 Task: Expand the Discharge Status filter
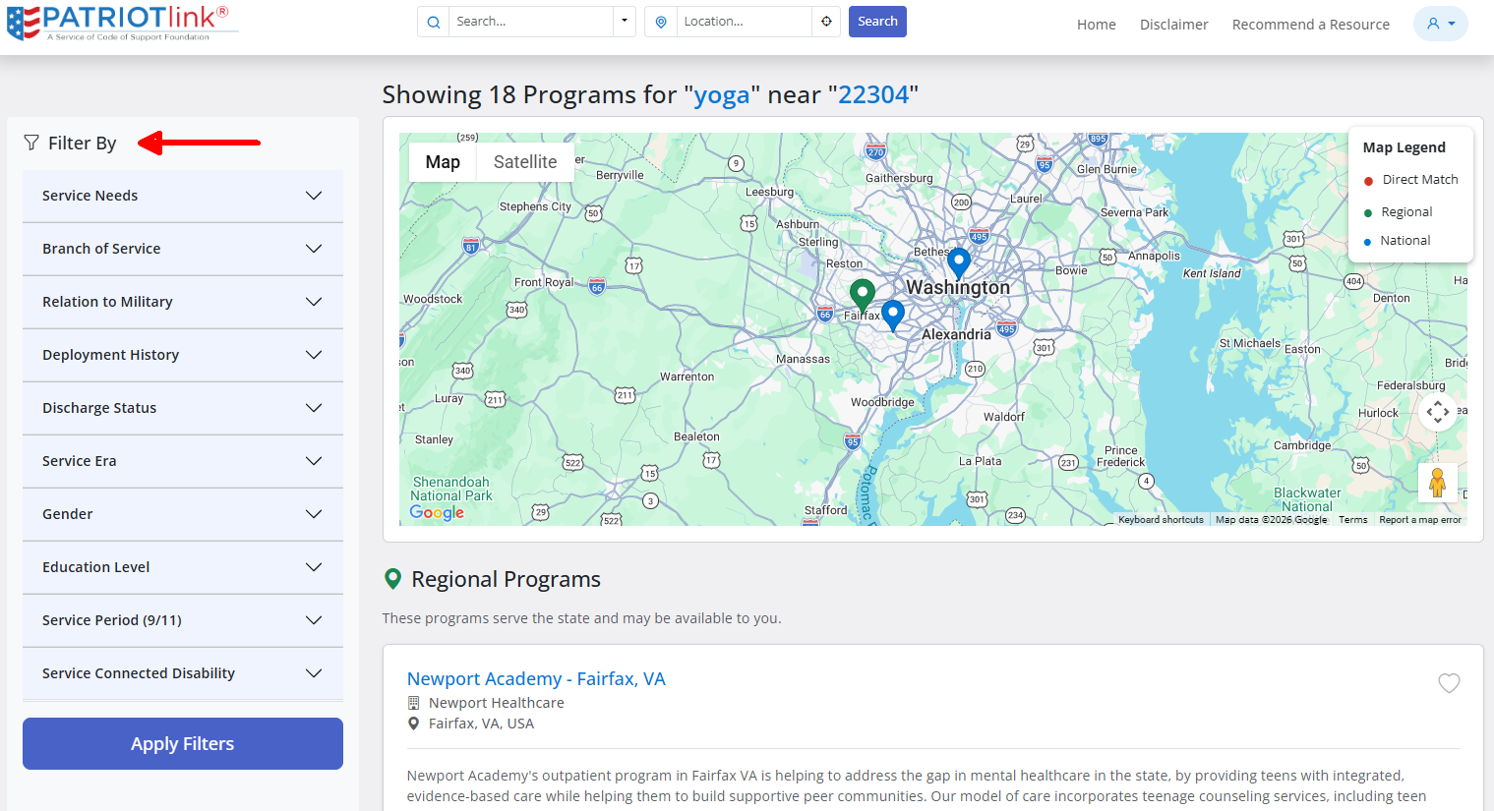pos(183,408)
